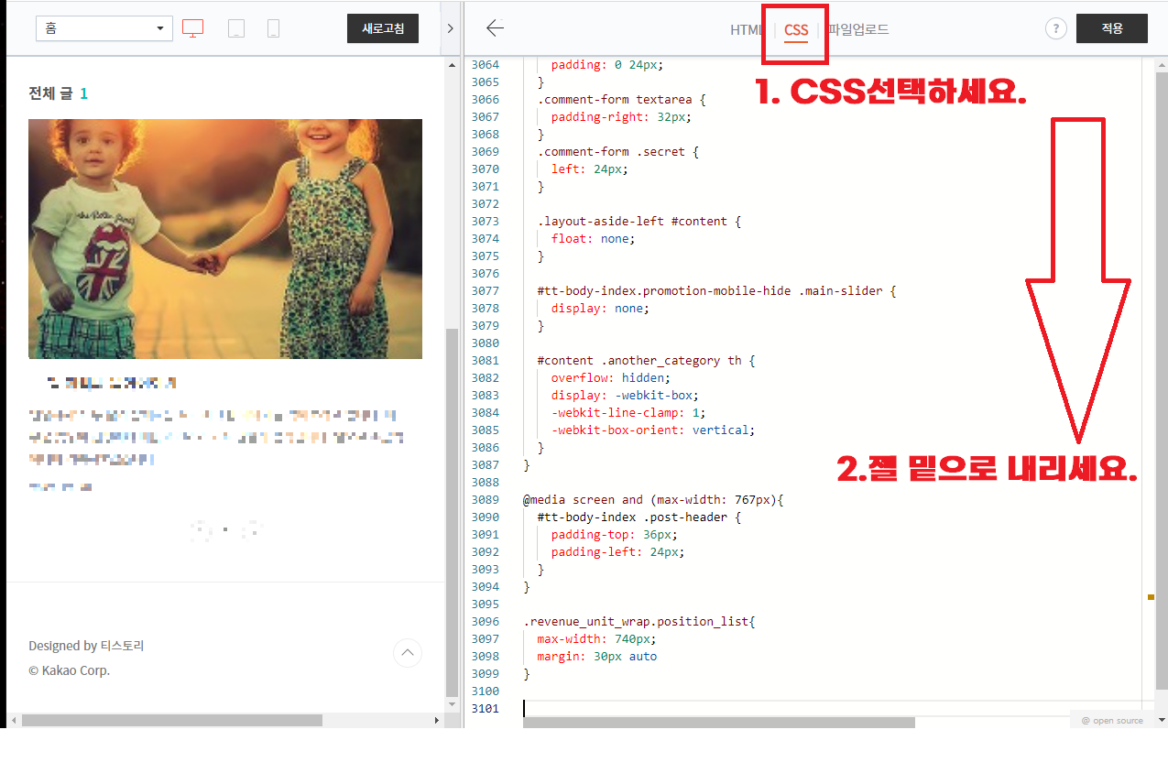Click the scroll-to-top arrow in the blog preview

point(407,652)
